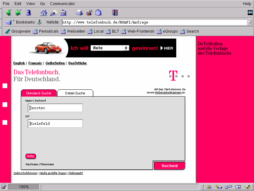The image size is (254, 191).
Task: Click the Name/Suchwort field containing Incotec
Action: [x=55, y=108]
